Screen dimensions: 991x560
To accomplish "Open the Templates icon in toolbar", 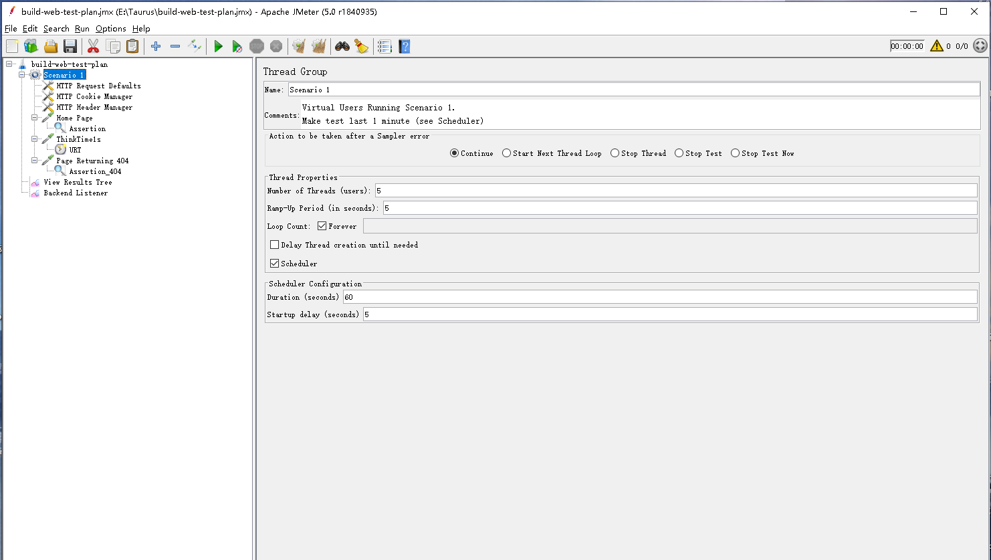I will (x=31, y=46).
